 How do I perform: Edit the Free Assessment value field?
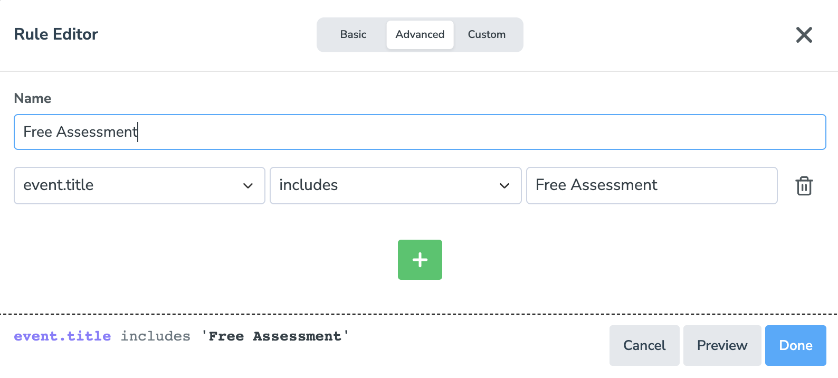click(652, 185)
